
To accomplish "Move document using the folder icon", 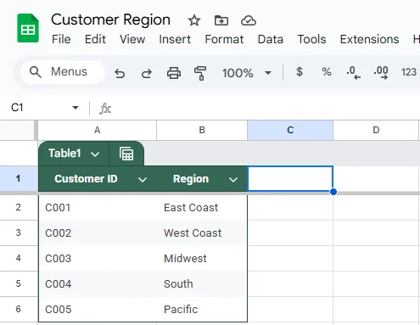I will click(221, 20).
